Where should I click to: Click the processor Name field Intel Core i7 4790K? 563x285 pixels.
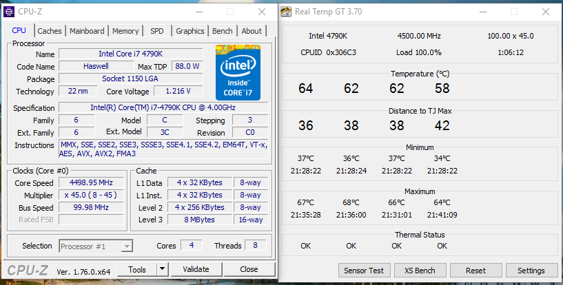click(x=131, y=54)
